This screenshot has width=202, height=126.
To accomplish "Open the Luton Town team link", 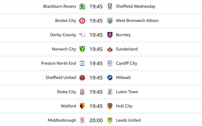I will pos(127,92).
